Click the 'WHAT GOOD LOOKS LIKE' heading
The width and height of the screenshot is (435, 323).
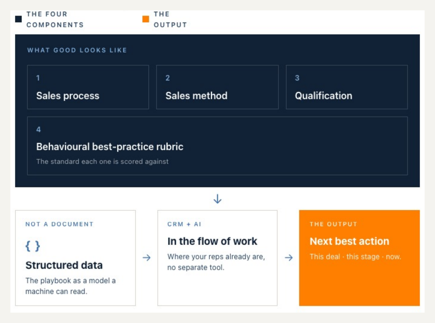[77, 50]
